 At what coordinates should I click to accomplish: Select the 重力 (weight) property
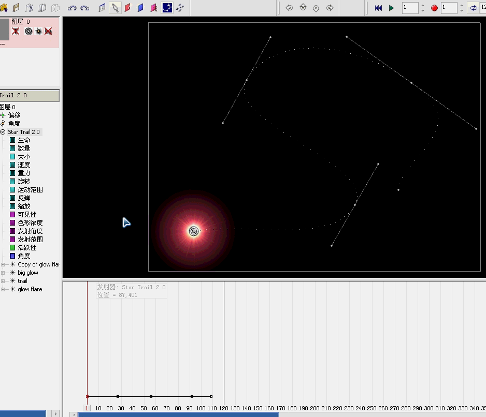[24, 173]
